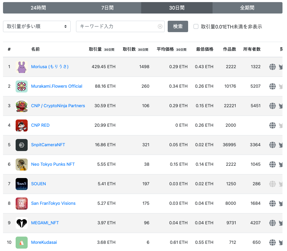Open the MEGAMI_NFT link
Image resolution: width=287 pixels, height=251 pixels.
pos(45,223)
